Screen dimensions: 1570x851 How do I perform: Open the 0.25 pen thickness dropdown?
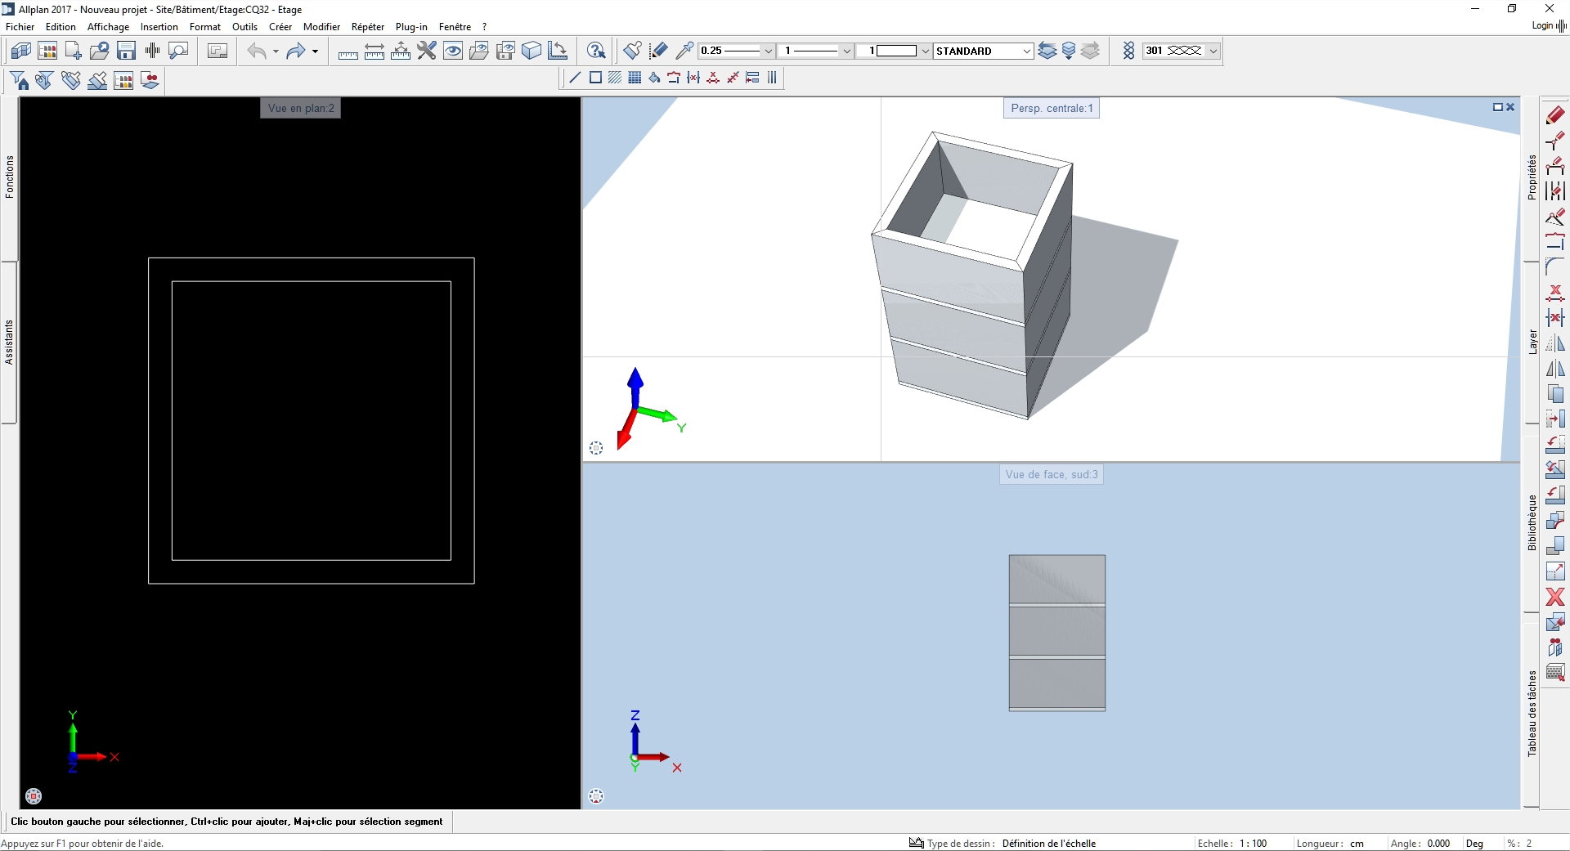tap(768, 51)
